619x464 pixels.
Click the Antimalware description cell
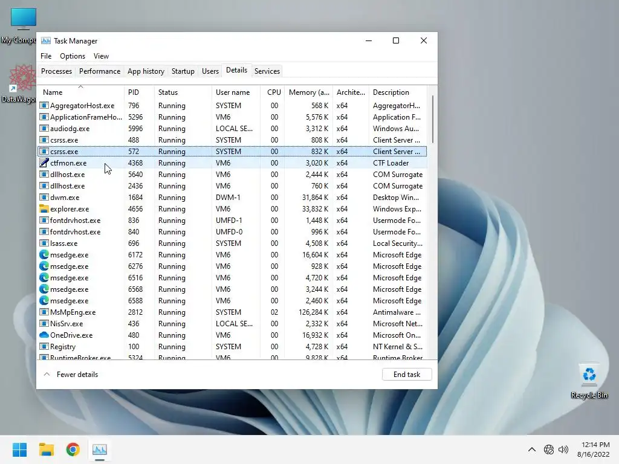point(397,312)
